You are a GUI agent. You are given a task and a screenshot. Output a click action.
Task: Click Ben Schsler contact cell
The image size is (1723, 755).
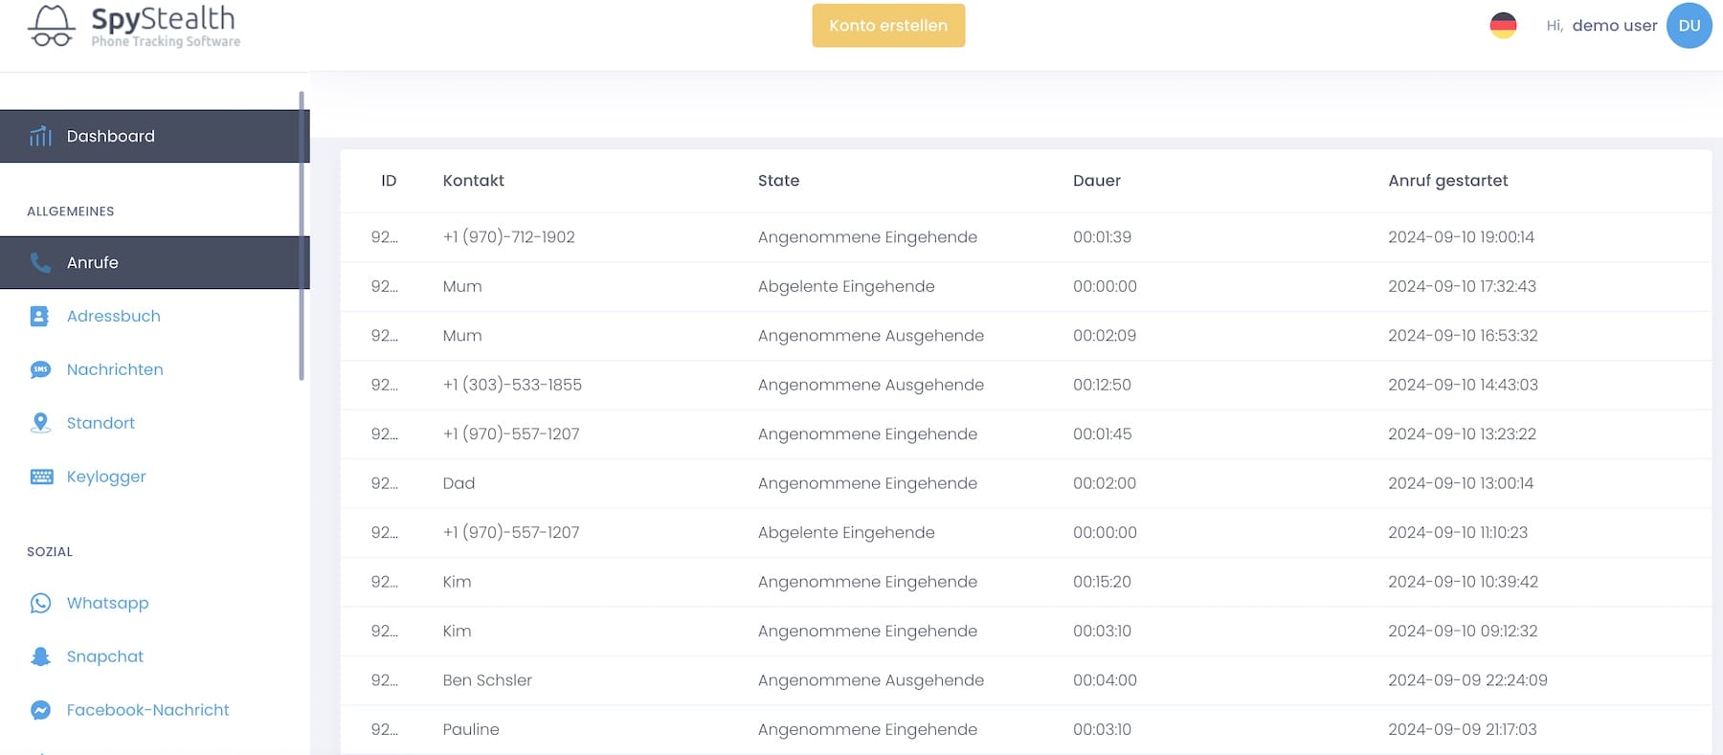pos(487,680)
